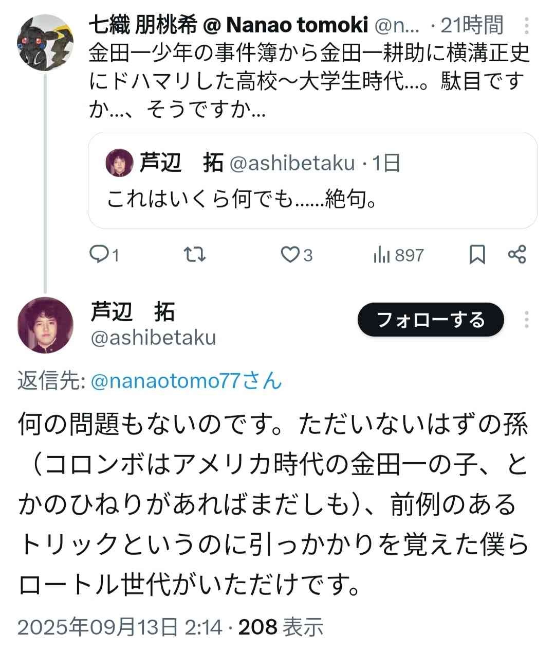Bookmark Nanao tomoki's tweet
The width and height of the screenshot is (555, 649).
tap(477, 254)
